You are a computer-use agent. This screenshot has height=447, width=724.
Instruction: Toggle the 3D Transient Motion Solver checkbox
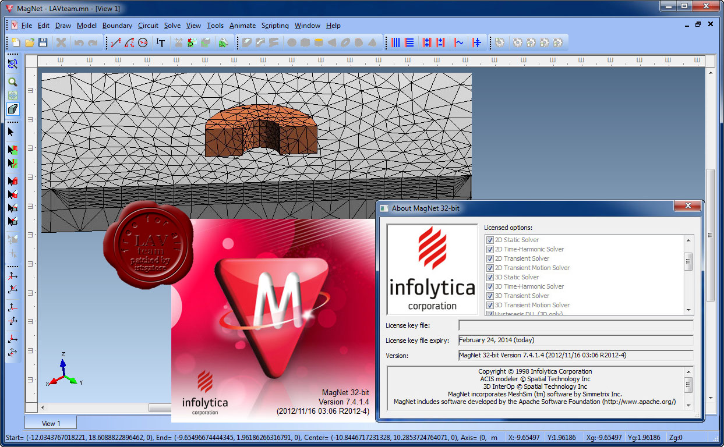pos(490,305)
